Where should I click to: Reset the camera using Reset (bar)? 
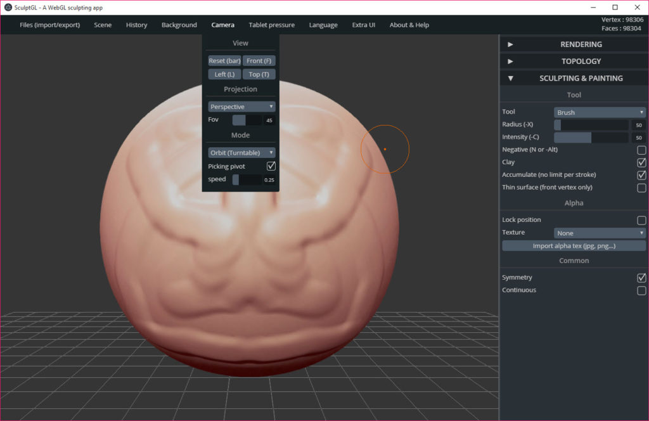tap(224, 60)
